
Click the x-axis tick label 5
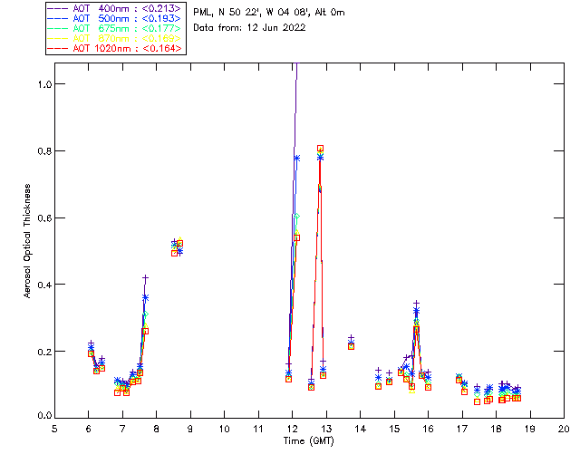[54, 429]
